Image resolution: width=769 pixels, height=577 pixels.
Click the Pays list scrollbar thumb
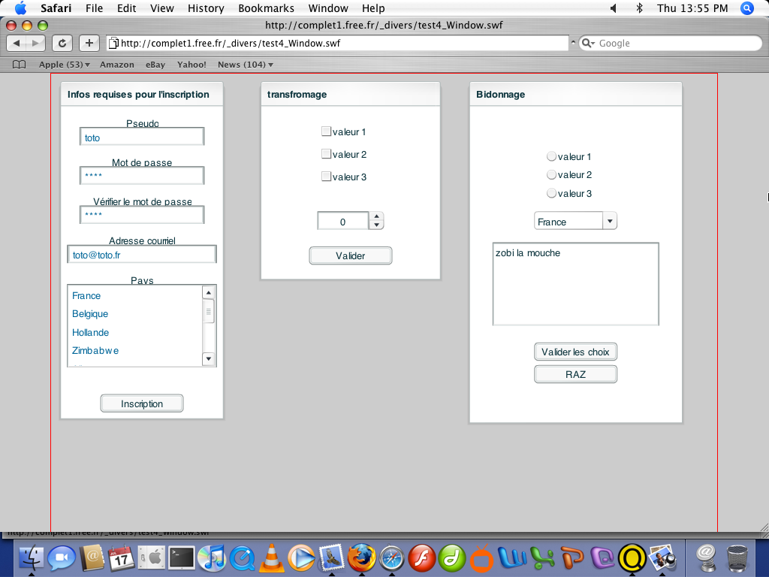pyautogui.click(x=209, y=311)
